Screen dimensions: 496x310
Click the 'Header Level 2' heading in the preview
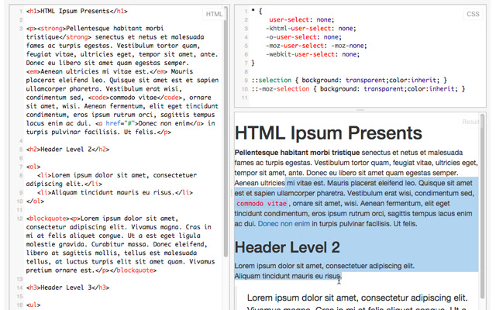[x=287, y=247]
